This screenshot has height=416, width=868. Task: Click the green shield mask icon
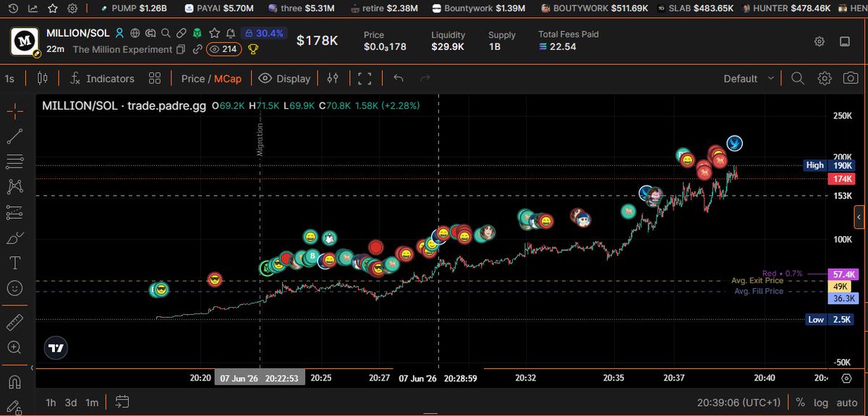tap(196, 33)
